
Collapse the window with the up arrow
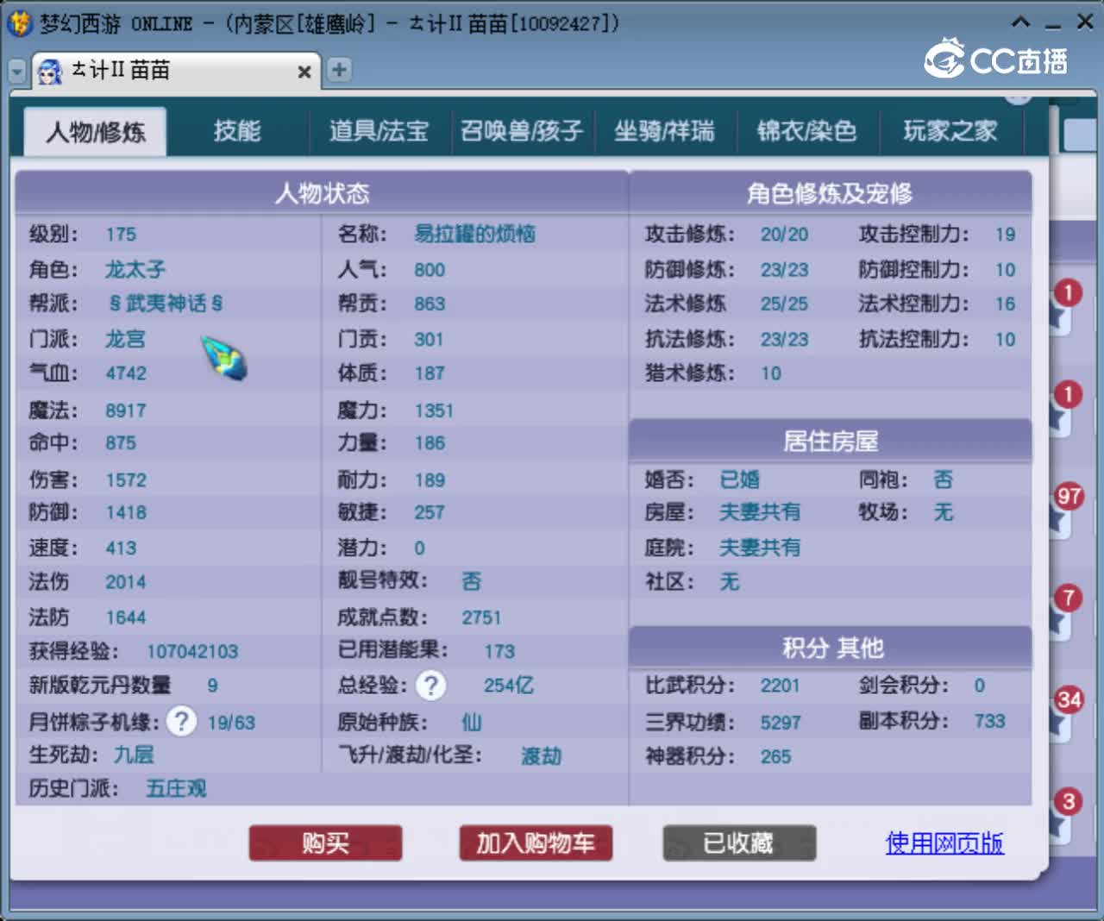[x=1021, y=22]
